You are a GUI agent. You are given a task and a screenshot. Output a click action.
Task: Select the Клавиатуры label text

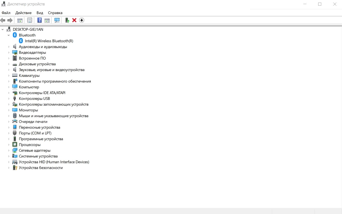pos(29,76)
